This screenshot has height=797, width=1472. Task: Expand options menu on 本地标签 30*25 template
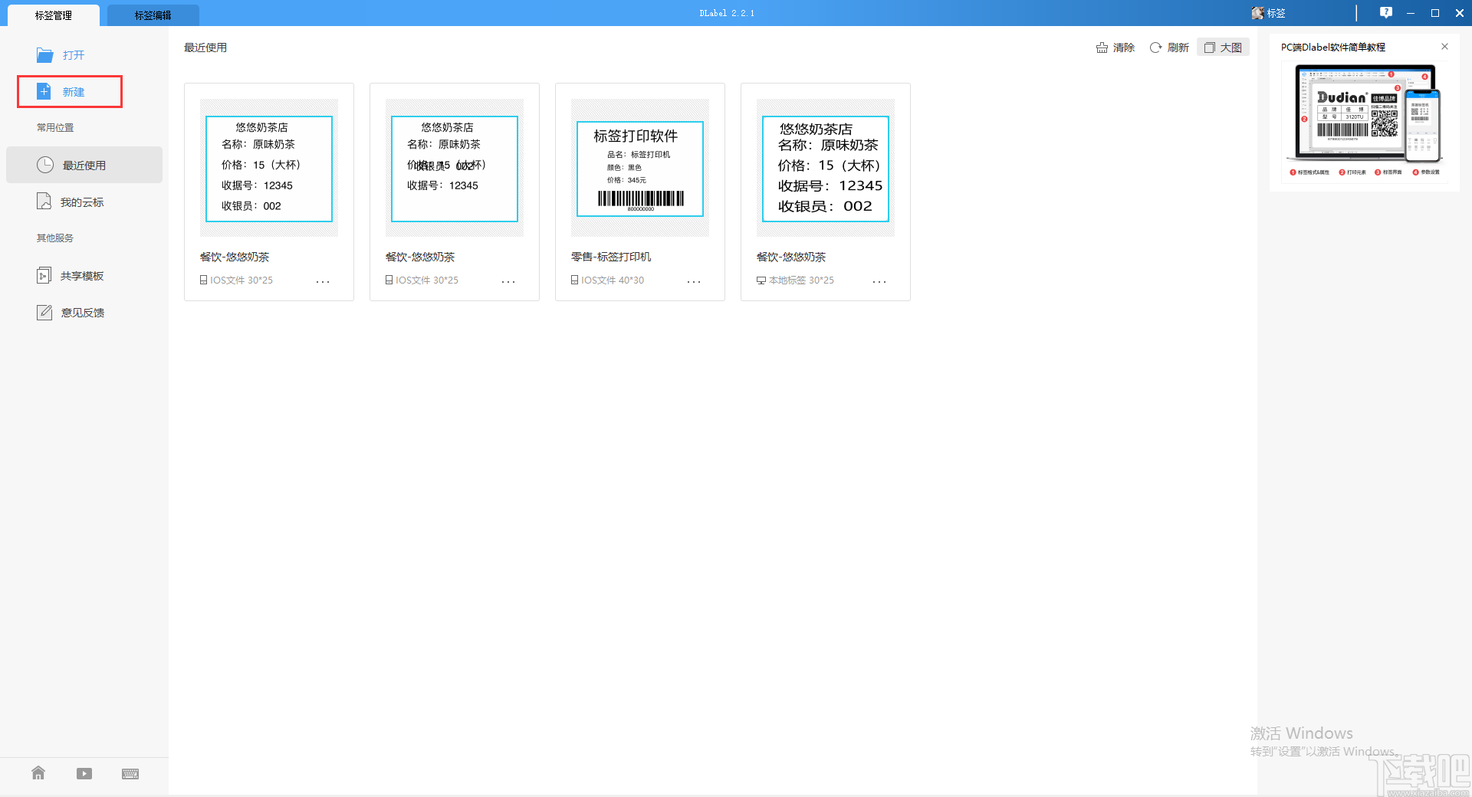click(879, 281)
